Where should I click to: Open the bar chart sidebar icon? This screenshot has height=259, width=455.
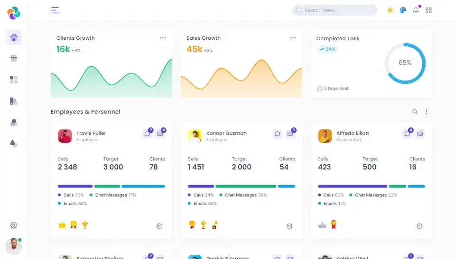tap(14, 101)
